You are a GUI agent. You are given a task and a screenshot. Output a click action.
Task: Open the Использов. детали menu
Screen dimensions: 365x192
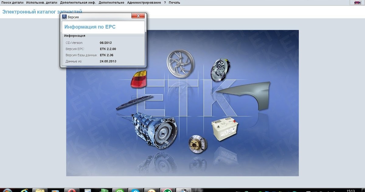coord(42,2)
